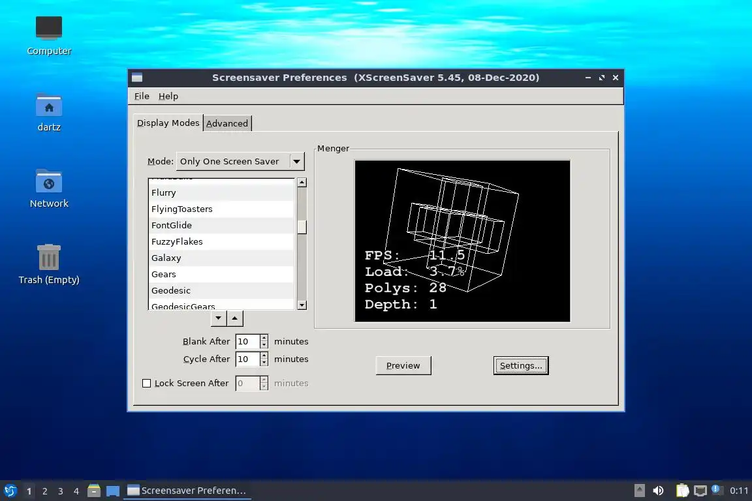Select FlyingToasters in the screensaver list
The height and width of the screenshot is (501, 752).
coord(221,209)
